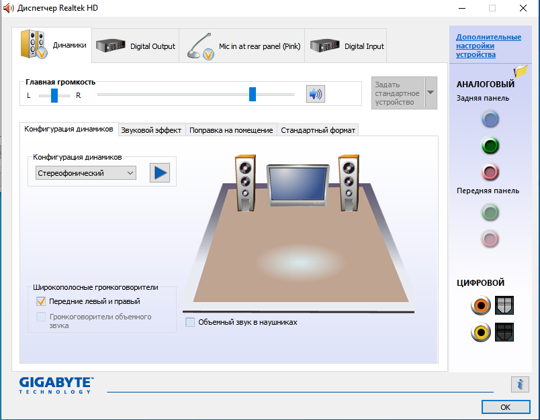Image resolution: width=540 pixels, height=420 pixels.
Task: Click the right speaker in the room
Action: tap(349, 182)
